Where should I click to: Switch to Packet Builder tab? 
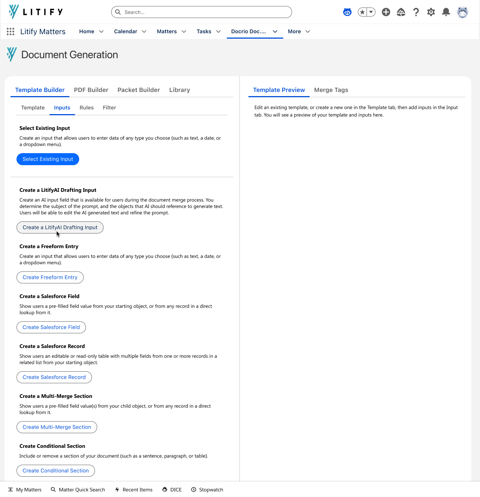pyautogui.click(x=138, y=90)
